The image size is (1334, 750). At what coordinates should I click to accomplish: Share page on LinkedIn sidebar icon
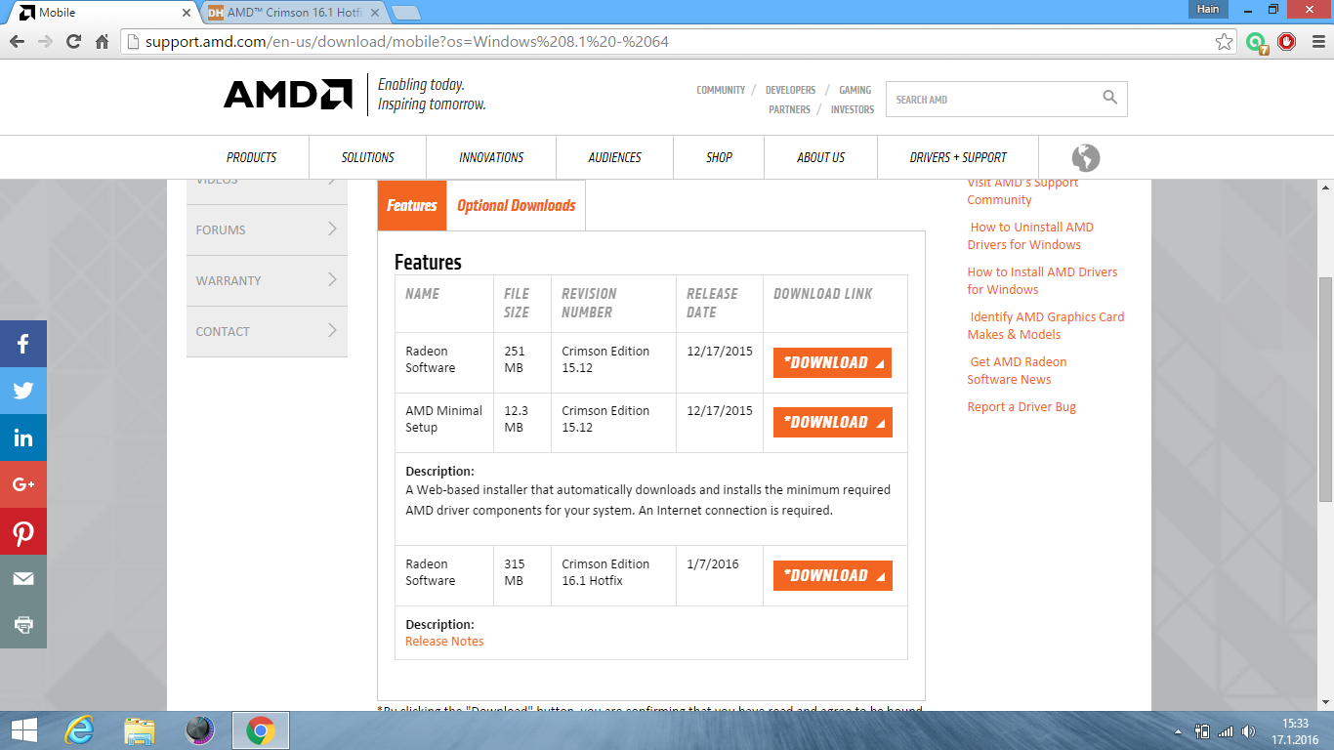coord(23,437)
